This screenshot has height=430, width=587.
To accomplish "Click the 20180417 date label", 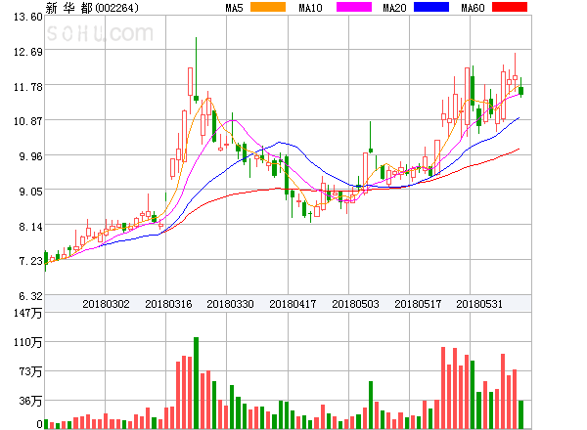I will (x=293, y=304).
